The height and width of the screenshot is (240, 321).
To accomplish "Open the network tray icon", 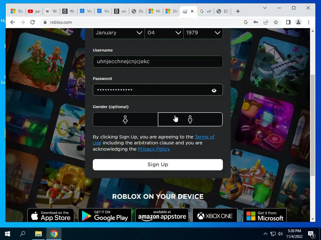I will click(273, 234).
